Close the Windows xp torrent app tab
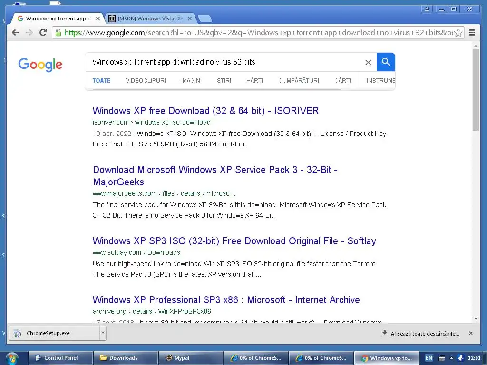This screenshot has width=487, height=365. point(98,19)
